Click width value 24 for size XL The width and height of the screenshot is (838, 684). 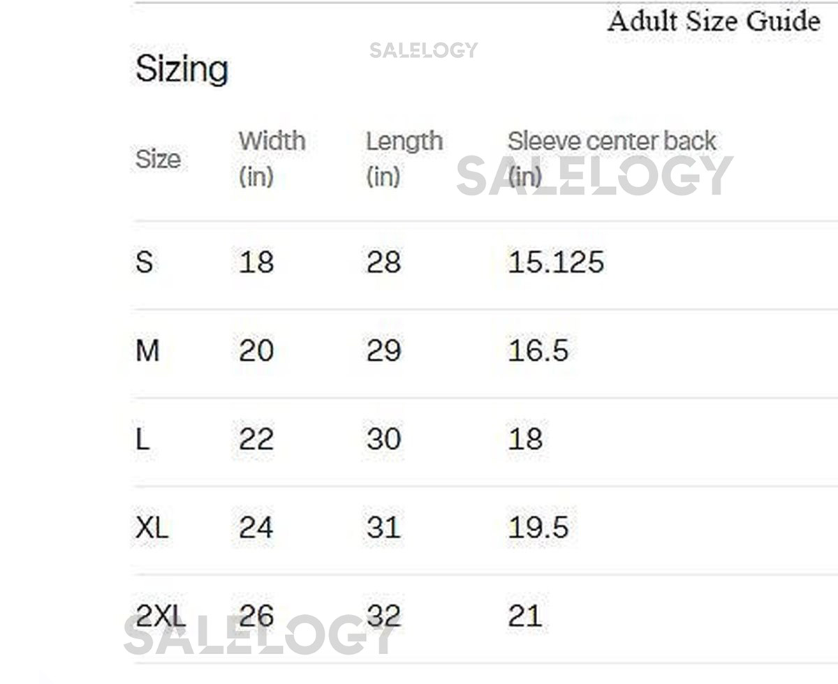[256, 528]
